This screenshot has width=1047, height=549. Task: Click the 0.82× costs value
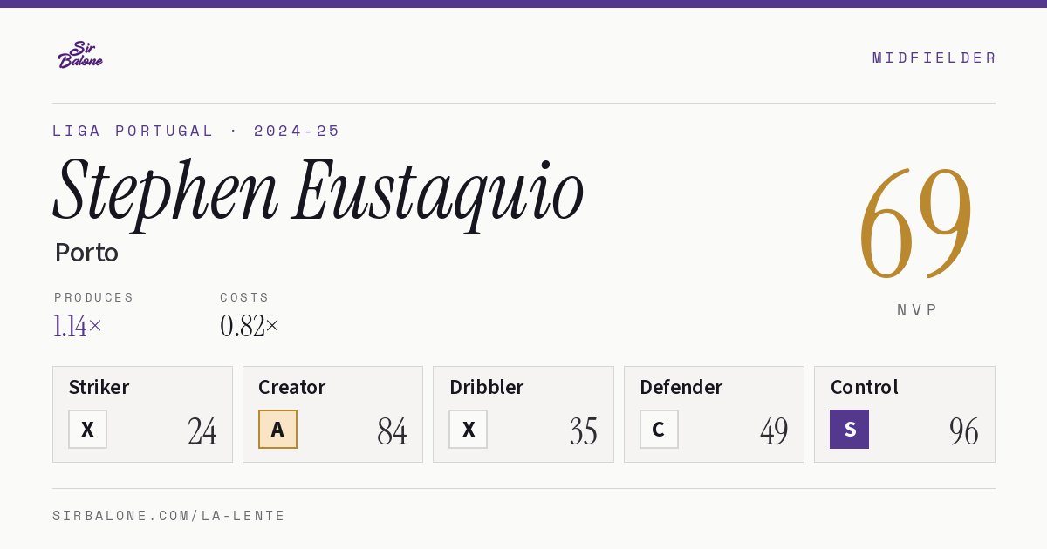pyautogui.click(x=250, y=327)
